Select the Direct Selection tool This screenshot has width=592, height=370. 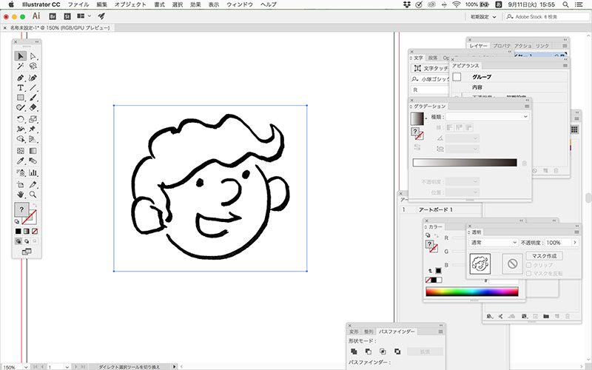33,56
